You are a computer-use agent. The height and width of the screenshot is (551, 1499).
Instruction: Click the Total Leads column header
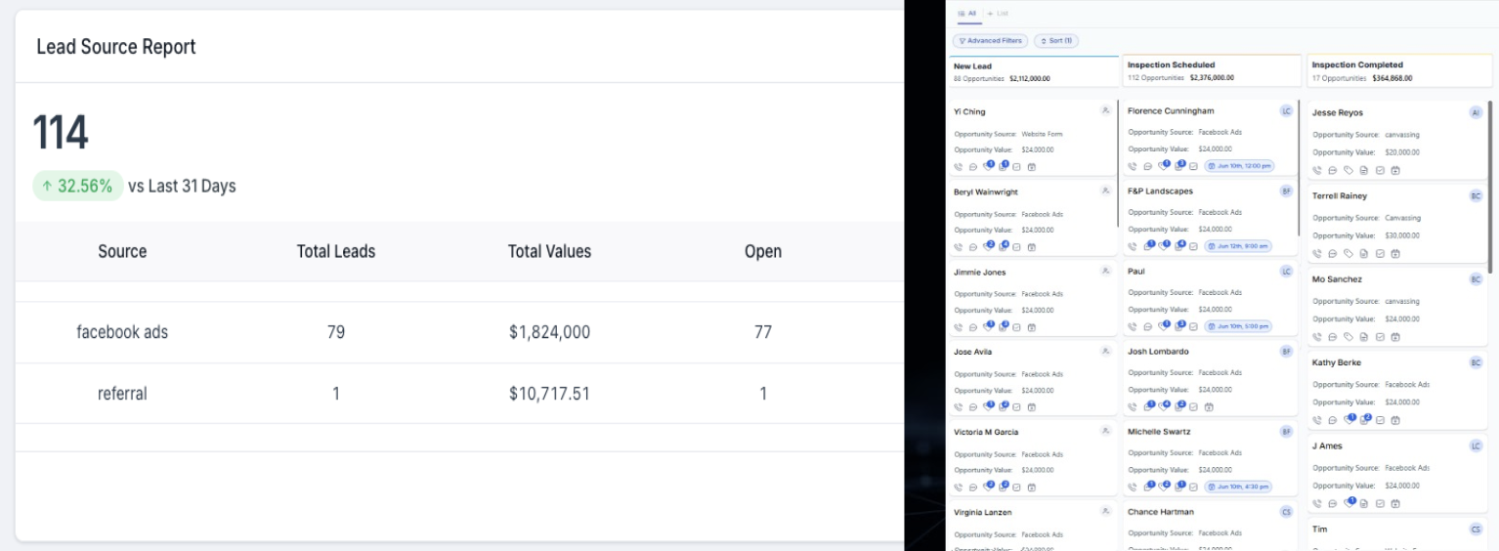(x=336, y=251)
